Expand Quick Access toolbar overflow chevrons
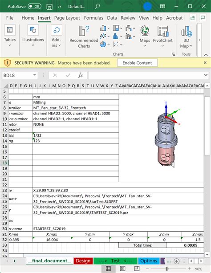 pos(60,7)
